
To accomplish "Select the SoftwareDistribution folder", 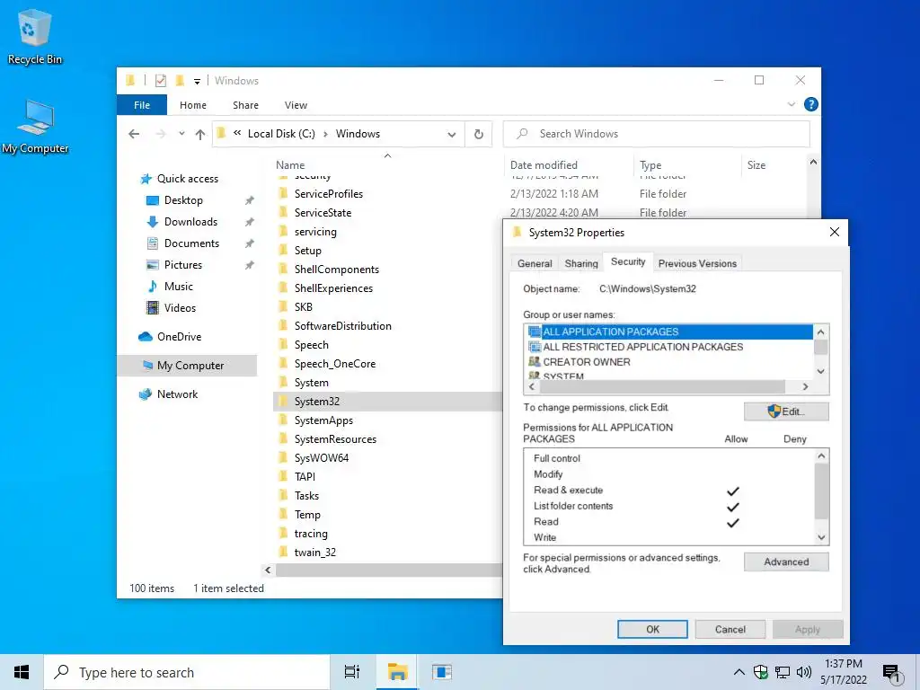I will coord(342,326).
